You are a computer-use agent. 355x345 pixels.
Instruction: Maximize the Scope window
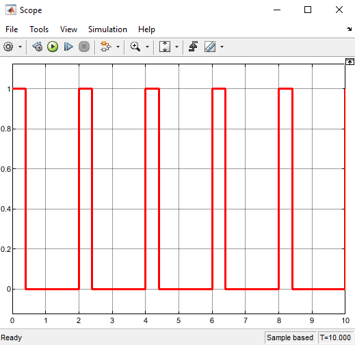(x=308, y=10)
